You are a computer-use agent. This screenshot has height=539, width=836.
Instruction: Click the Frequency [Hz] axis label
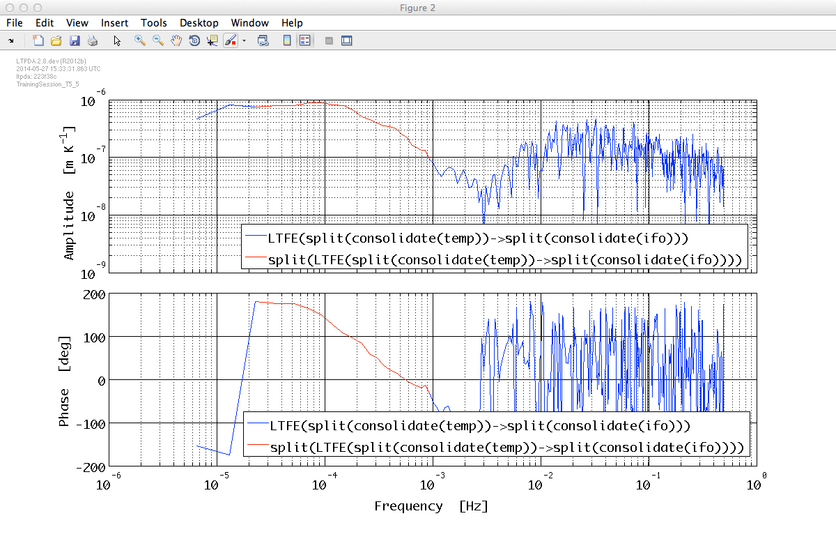(x=431, y=506)
